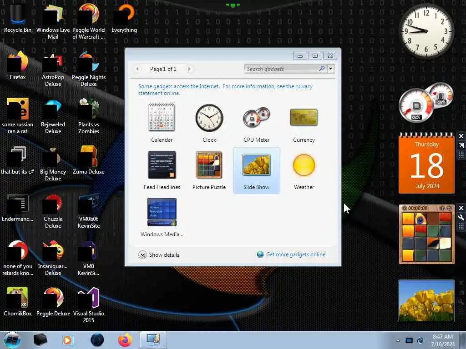This screenshot has width=466, height=349.
Task: Click the search magnifier icon
Action: pyautogui.click(x=322, y=69)
